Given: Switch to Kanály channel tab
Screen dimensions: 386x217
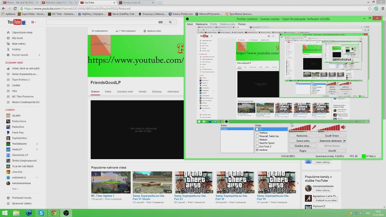Looking at the screenshot, I should pyautogui.click(x=143, y=92).
